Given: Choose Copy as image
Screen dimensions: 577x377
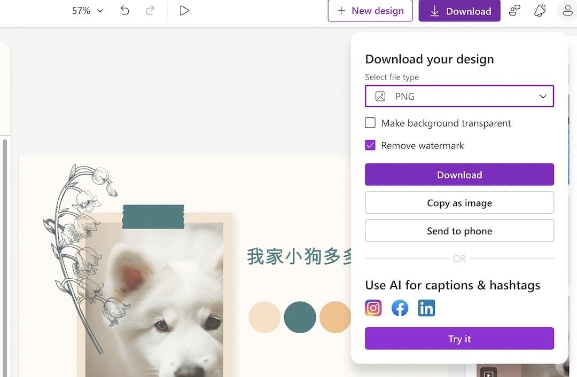Looking at the screenshot, I should pos(459,203).
